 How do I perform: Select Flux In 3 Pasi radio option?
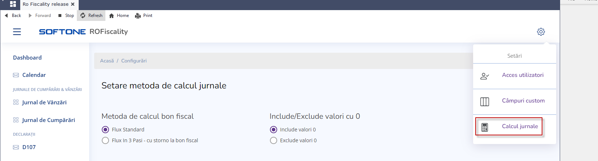105,140
